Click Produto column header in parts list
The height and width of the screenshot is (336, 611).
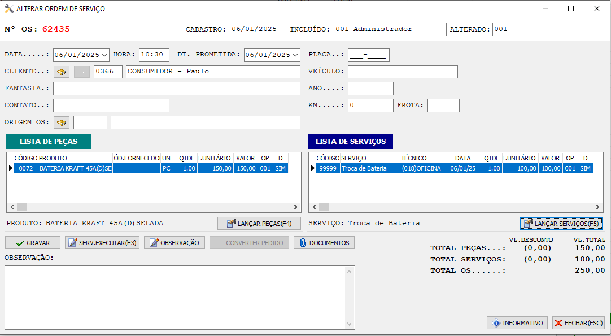pyautogui.click(x=75, y=158)
